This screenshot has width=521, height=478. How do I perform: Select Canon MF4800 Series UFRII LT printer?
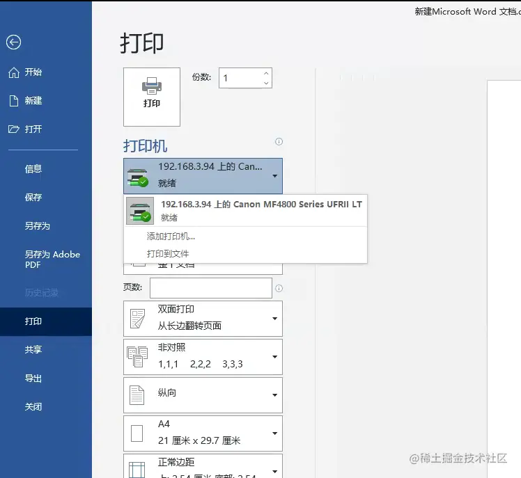[x=246, y=211]
